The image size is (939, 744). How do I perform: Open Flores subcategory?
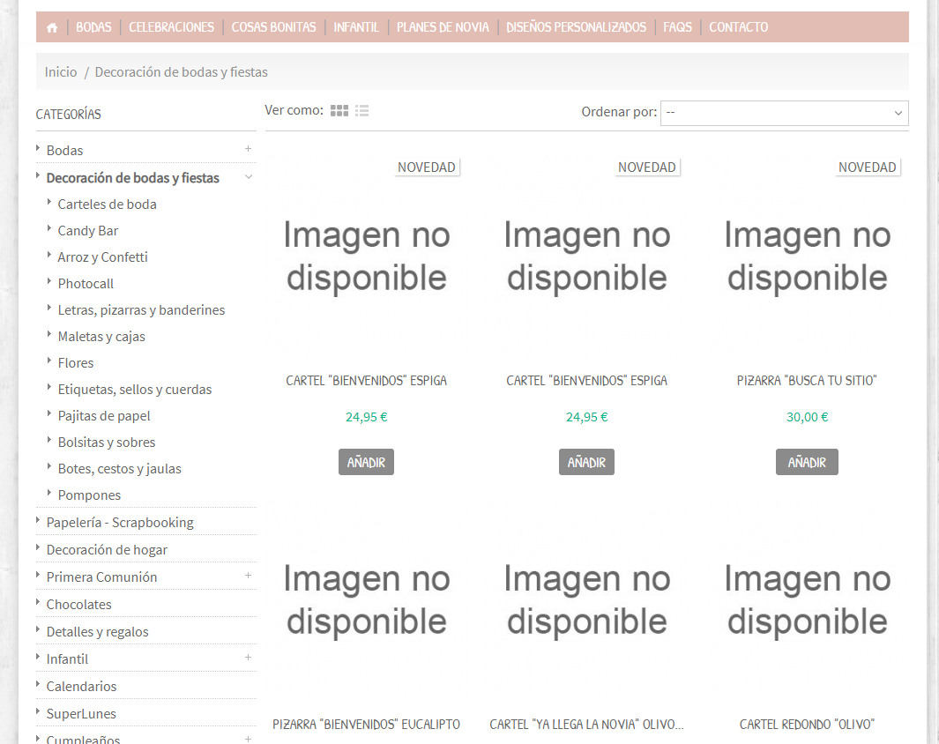pyautogui.click(x=76, y=362)
